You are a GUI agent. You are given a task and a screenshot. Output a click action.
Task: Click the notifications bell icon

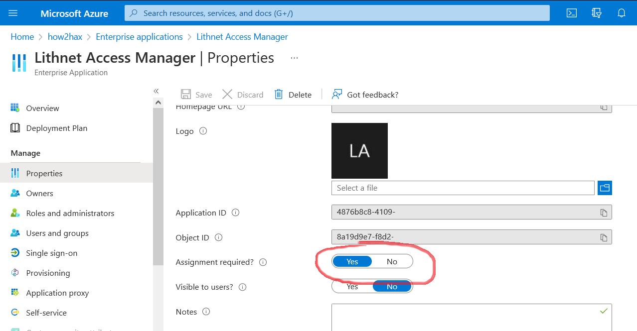[x=622, y=13]
